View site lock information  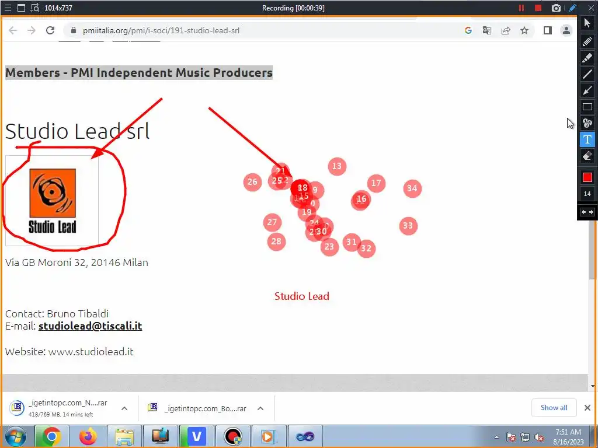(x=74, y=30)
